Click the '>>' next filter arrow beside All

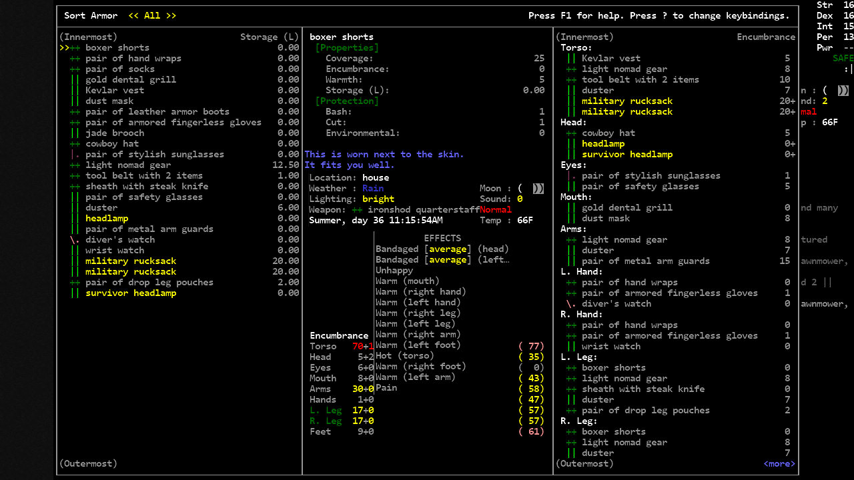[171, 15]
